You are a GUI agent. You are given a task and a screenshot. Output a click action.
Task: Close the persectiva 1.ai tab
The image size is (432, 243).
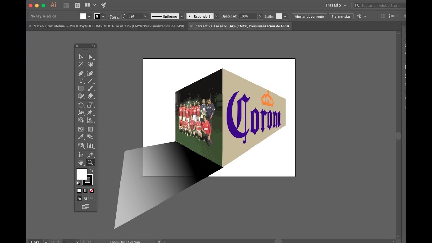192,26
